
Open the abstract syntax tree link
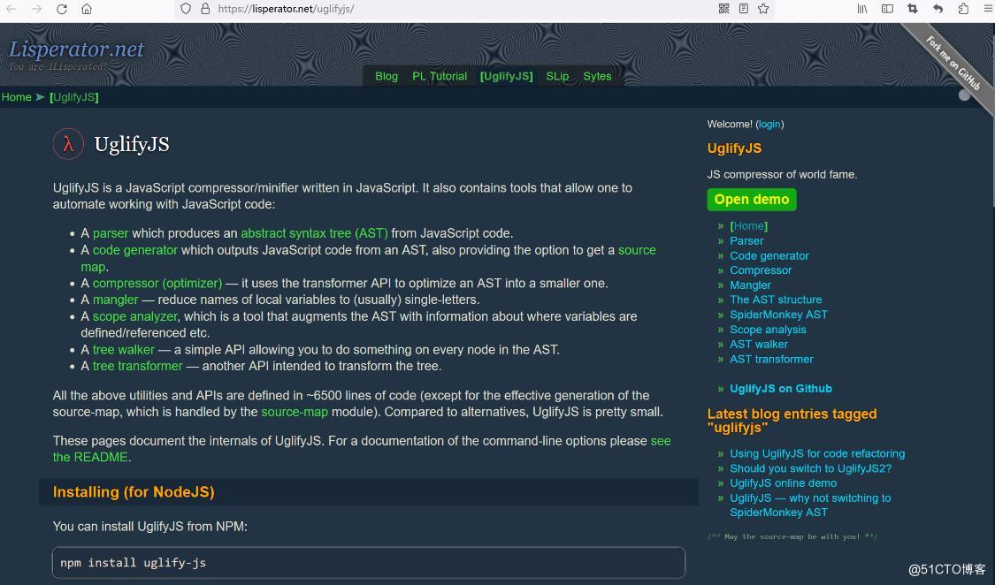coord(314,233)
